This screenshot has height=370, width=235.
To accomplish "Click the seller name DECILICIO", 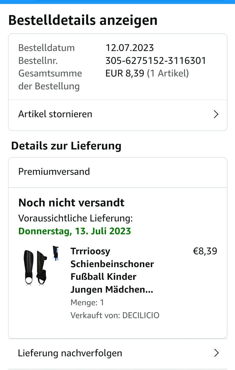I will [141, 315].
